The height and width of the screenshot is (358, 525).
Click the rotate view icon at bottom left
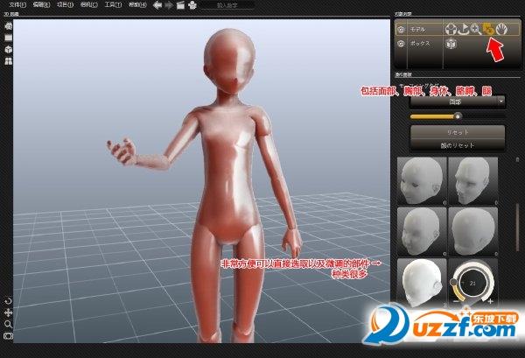pyautogui.click(x=8, y=300)
